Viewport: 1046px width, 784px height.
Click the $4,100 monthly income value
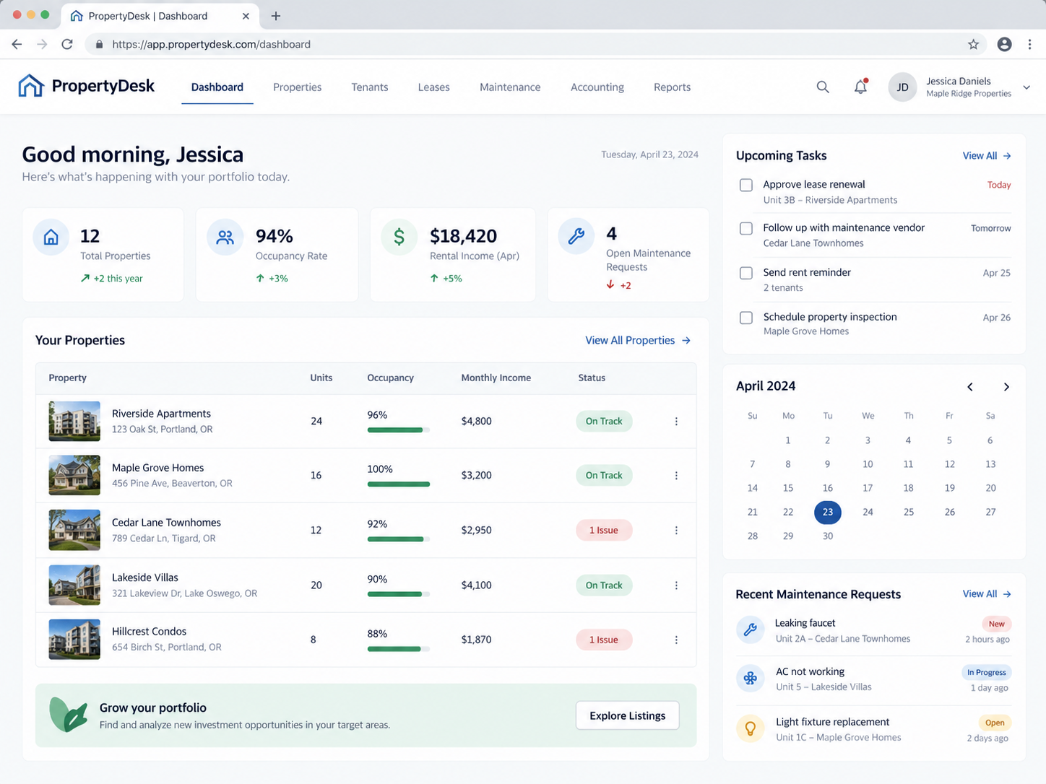[x=477, y=585]
